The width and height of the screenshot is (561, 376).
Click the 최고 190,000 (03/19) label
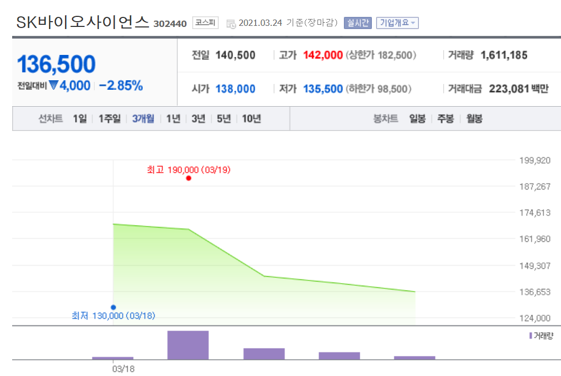[x=189, y=170]
